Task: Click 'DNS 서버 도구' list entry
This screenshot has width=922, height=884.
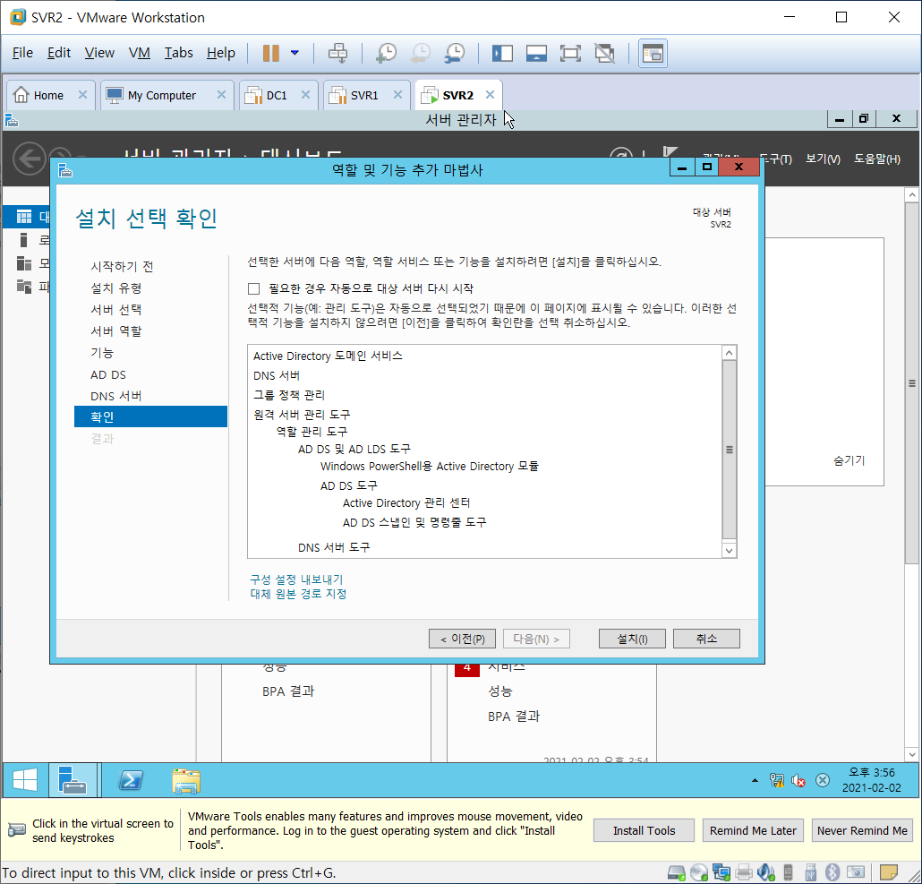Action: tap(334, 547)
